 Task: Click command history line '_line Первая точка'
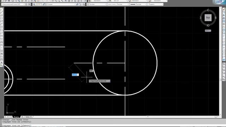point(16,120)
